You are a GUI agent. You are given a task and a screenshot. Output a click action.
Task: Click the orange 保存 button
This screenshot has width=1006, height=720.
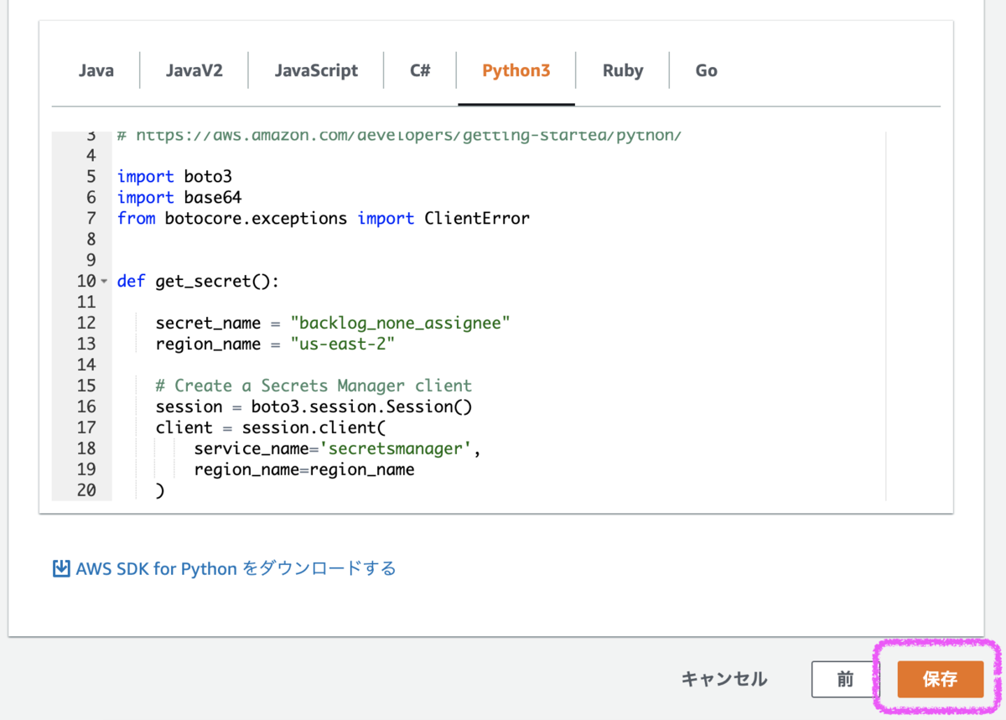pyautogui.click(x=940, y=679)
